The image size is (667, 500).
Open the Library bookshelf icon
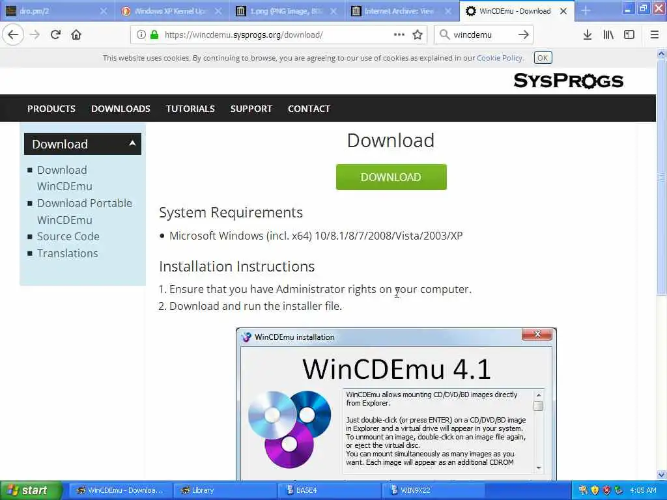608,35
